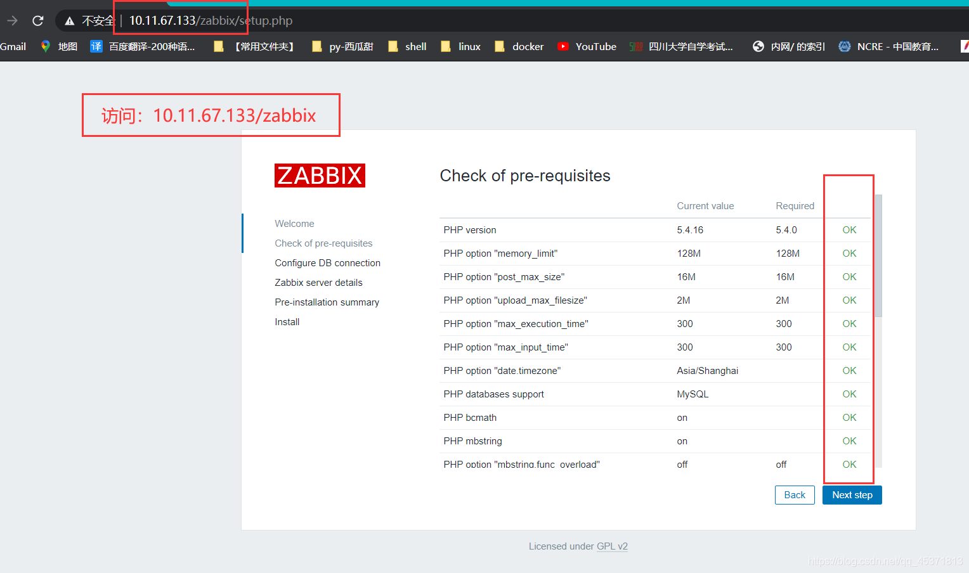Image resolution: width=969 pixels, height=573 pixels.
Task: Click the Back button
Action: [x=795, y=495]
